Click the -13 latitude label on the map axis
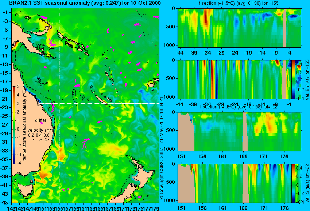 [4, 64]
